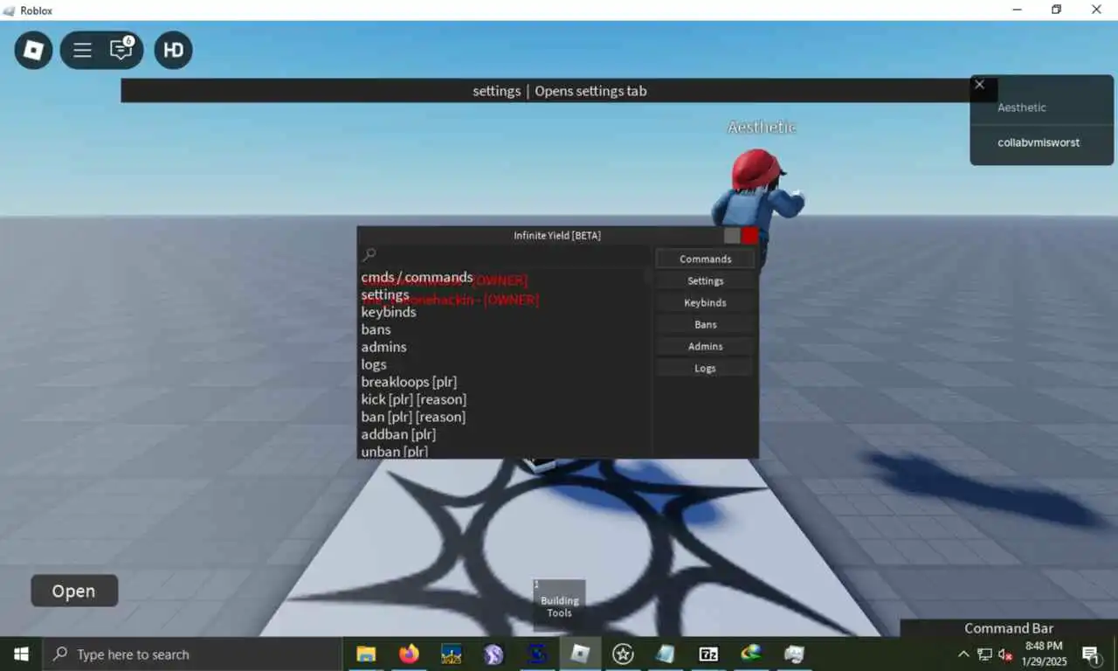Click the gray minimize square in Infinite Yield

click(x=732, y=236)
